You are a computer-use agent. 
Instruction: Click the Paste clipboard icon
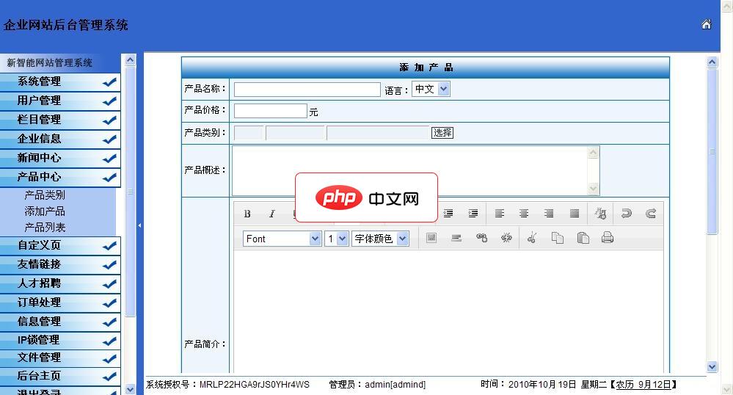(x=583, y=238)
